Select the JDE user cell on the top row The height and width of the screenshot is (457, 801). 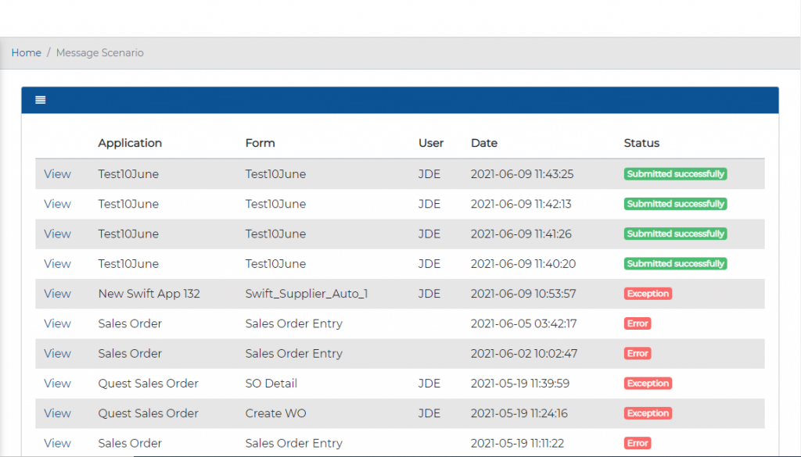tap(429, 173)
